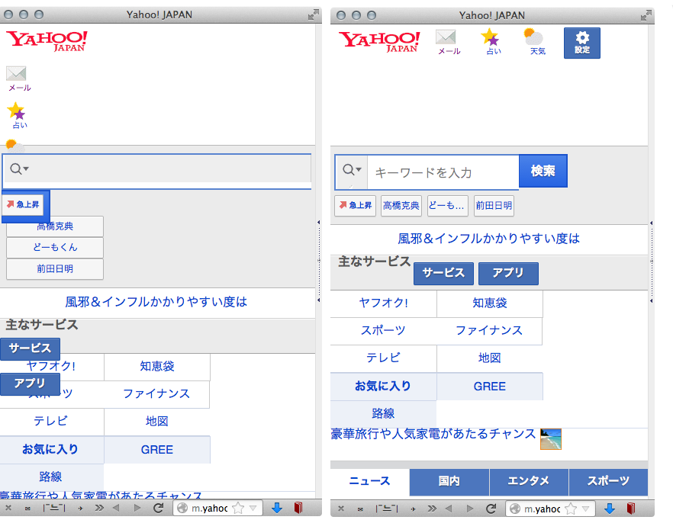This screenshot has height=520, width=673.
Task: Click double chevron icon in left window toolbar
Action: coord(99,508)
